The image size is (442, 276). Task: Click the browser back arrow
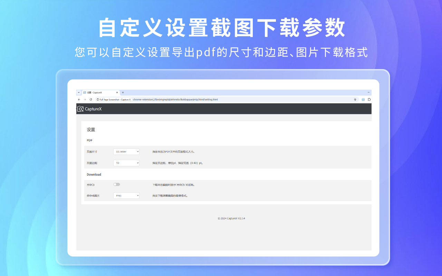[x=79, y=99]
